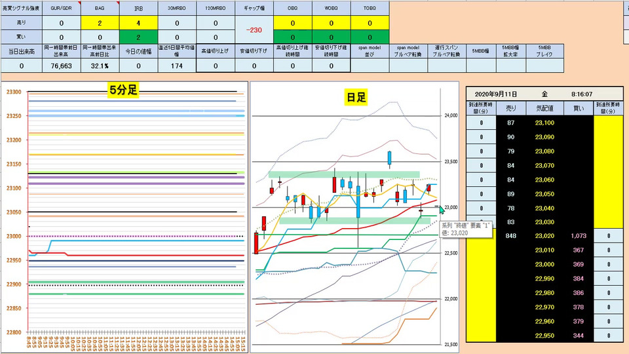Select green IRB buy cell showing 2
This screenshot has width=629, height=354.
click(x=138, y=37)
